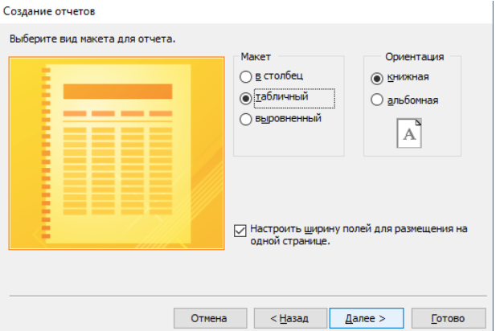Select the 'в столбец' layout option
The width and height of the screenshot is (496, 331).
(x=246, y=76)
